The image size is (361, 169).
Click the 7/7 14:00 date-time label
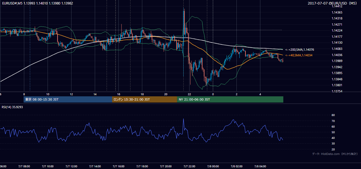(95, 166)
